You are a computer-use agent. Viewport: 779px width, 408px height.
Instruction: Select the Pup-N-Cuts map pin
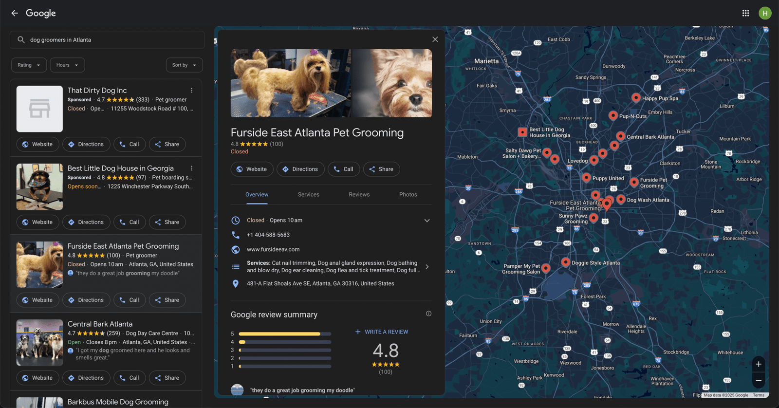click(613, 115)
